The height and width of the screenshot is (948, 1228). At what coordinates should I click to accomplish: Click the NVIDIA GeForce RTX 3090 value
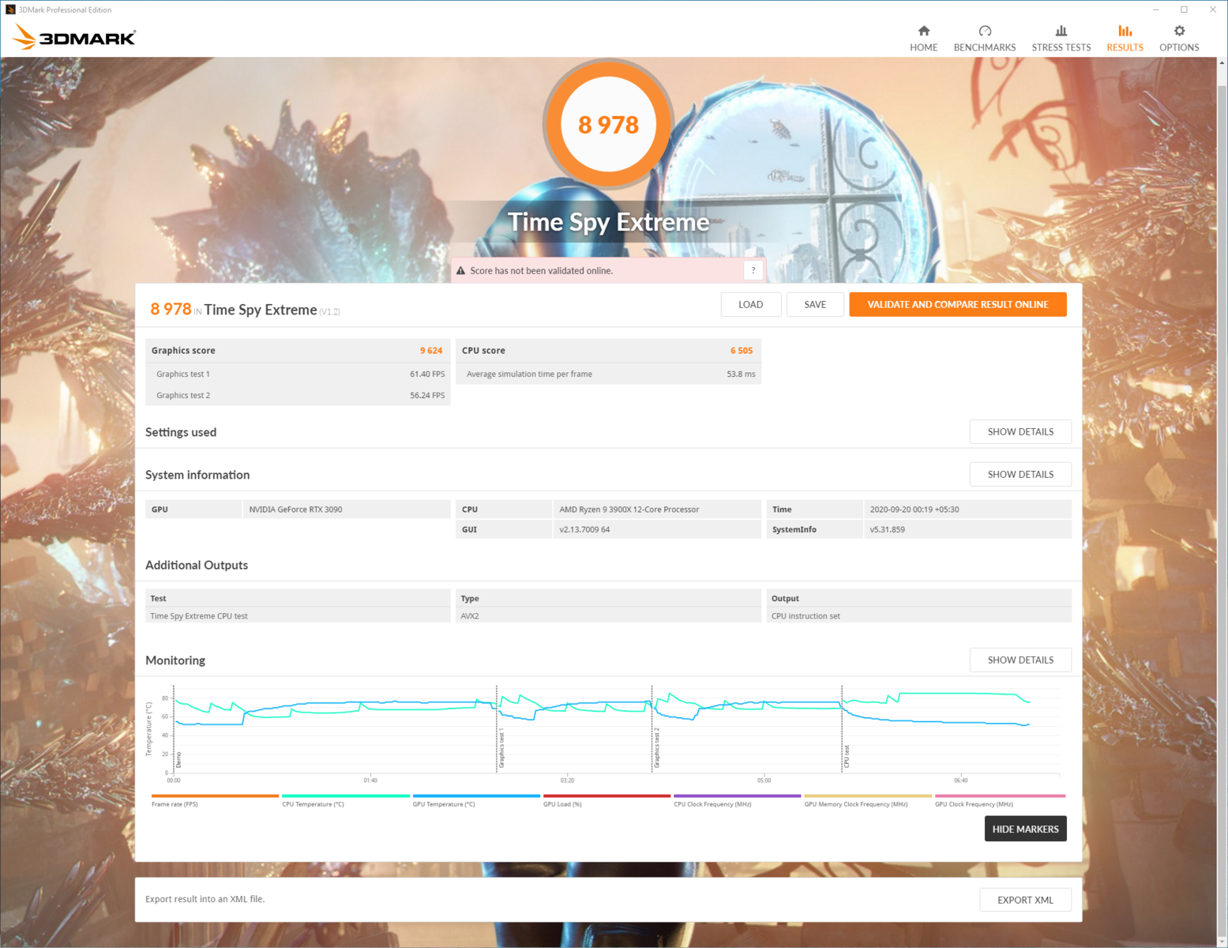tap(295, 510)
